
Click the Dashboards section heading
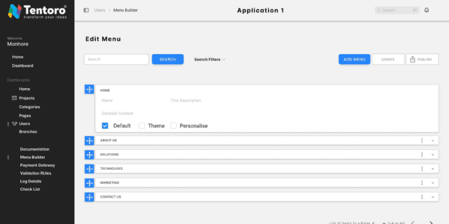pyautogui.click(x=18, y=80)
